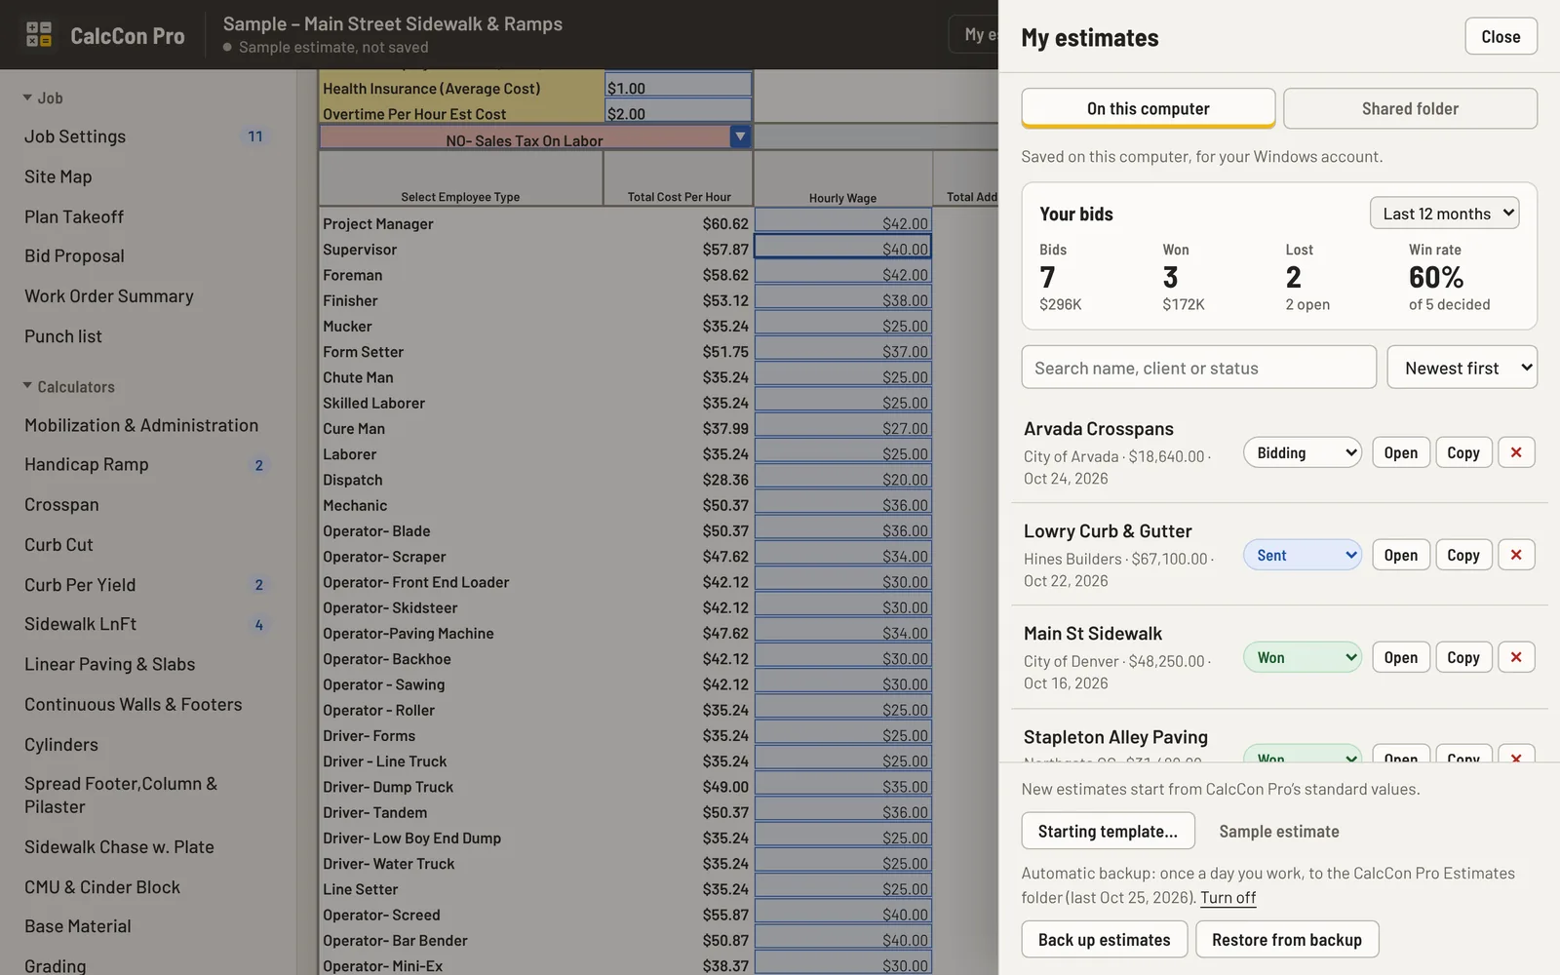The height and width of the screenshot is (975, 1560).
Task: Remove the Lowry Curb & Gutter estimate
Action: point(1516,555)
